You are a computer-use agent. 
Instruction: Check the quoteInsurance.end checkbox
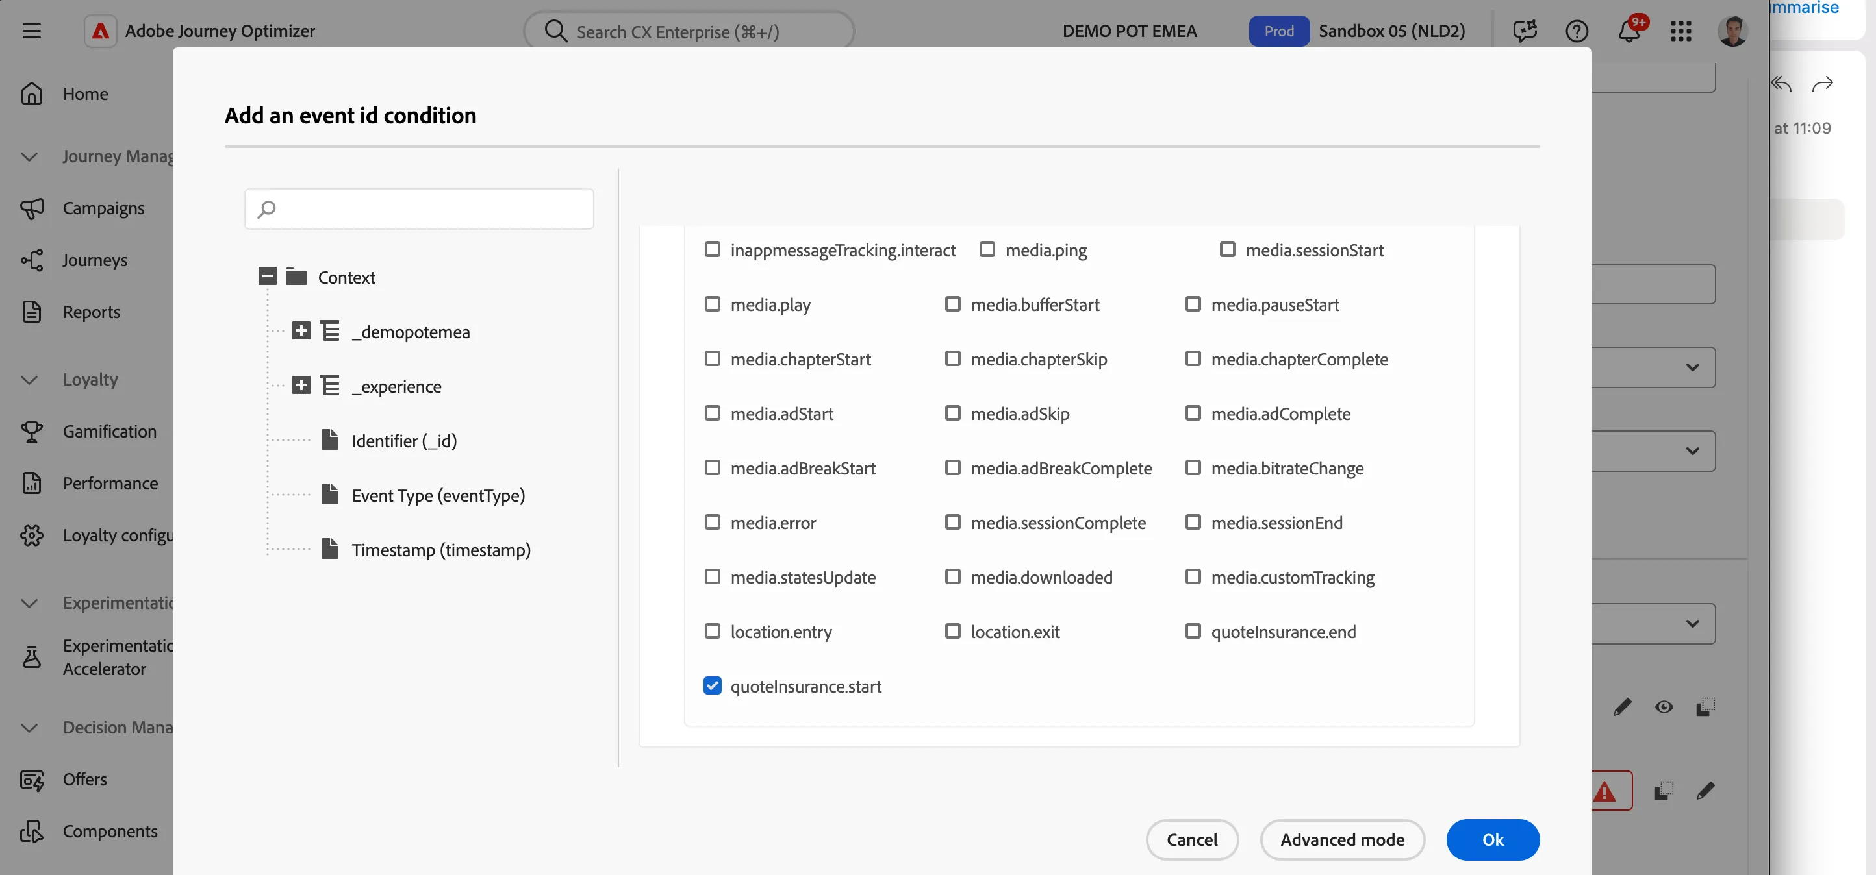coord(1193,631)
